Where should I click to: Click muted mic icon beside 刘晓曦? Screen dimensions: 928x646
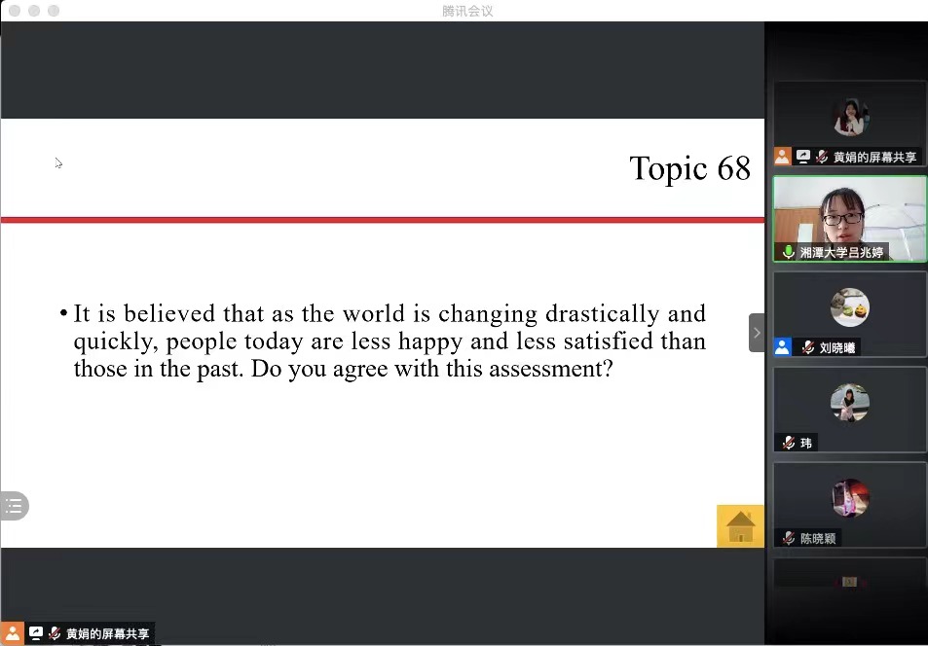click(x=807, y=347)
